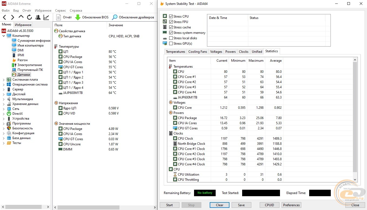
Task: Switch to the Cooling Fans tab
Action: coord(198,52)
